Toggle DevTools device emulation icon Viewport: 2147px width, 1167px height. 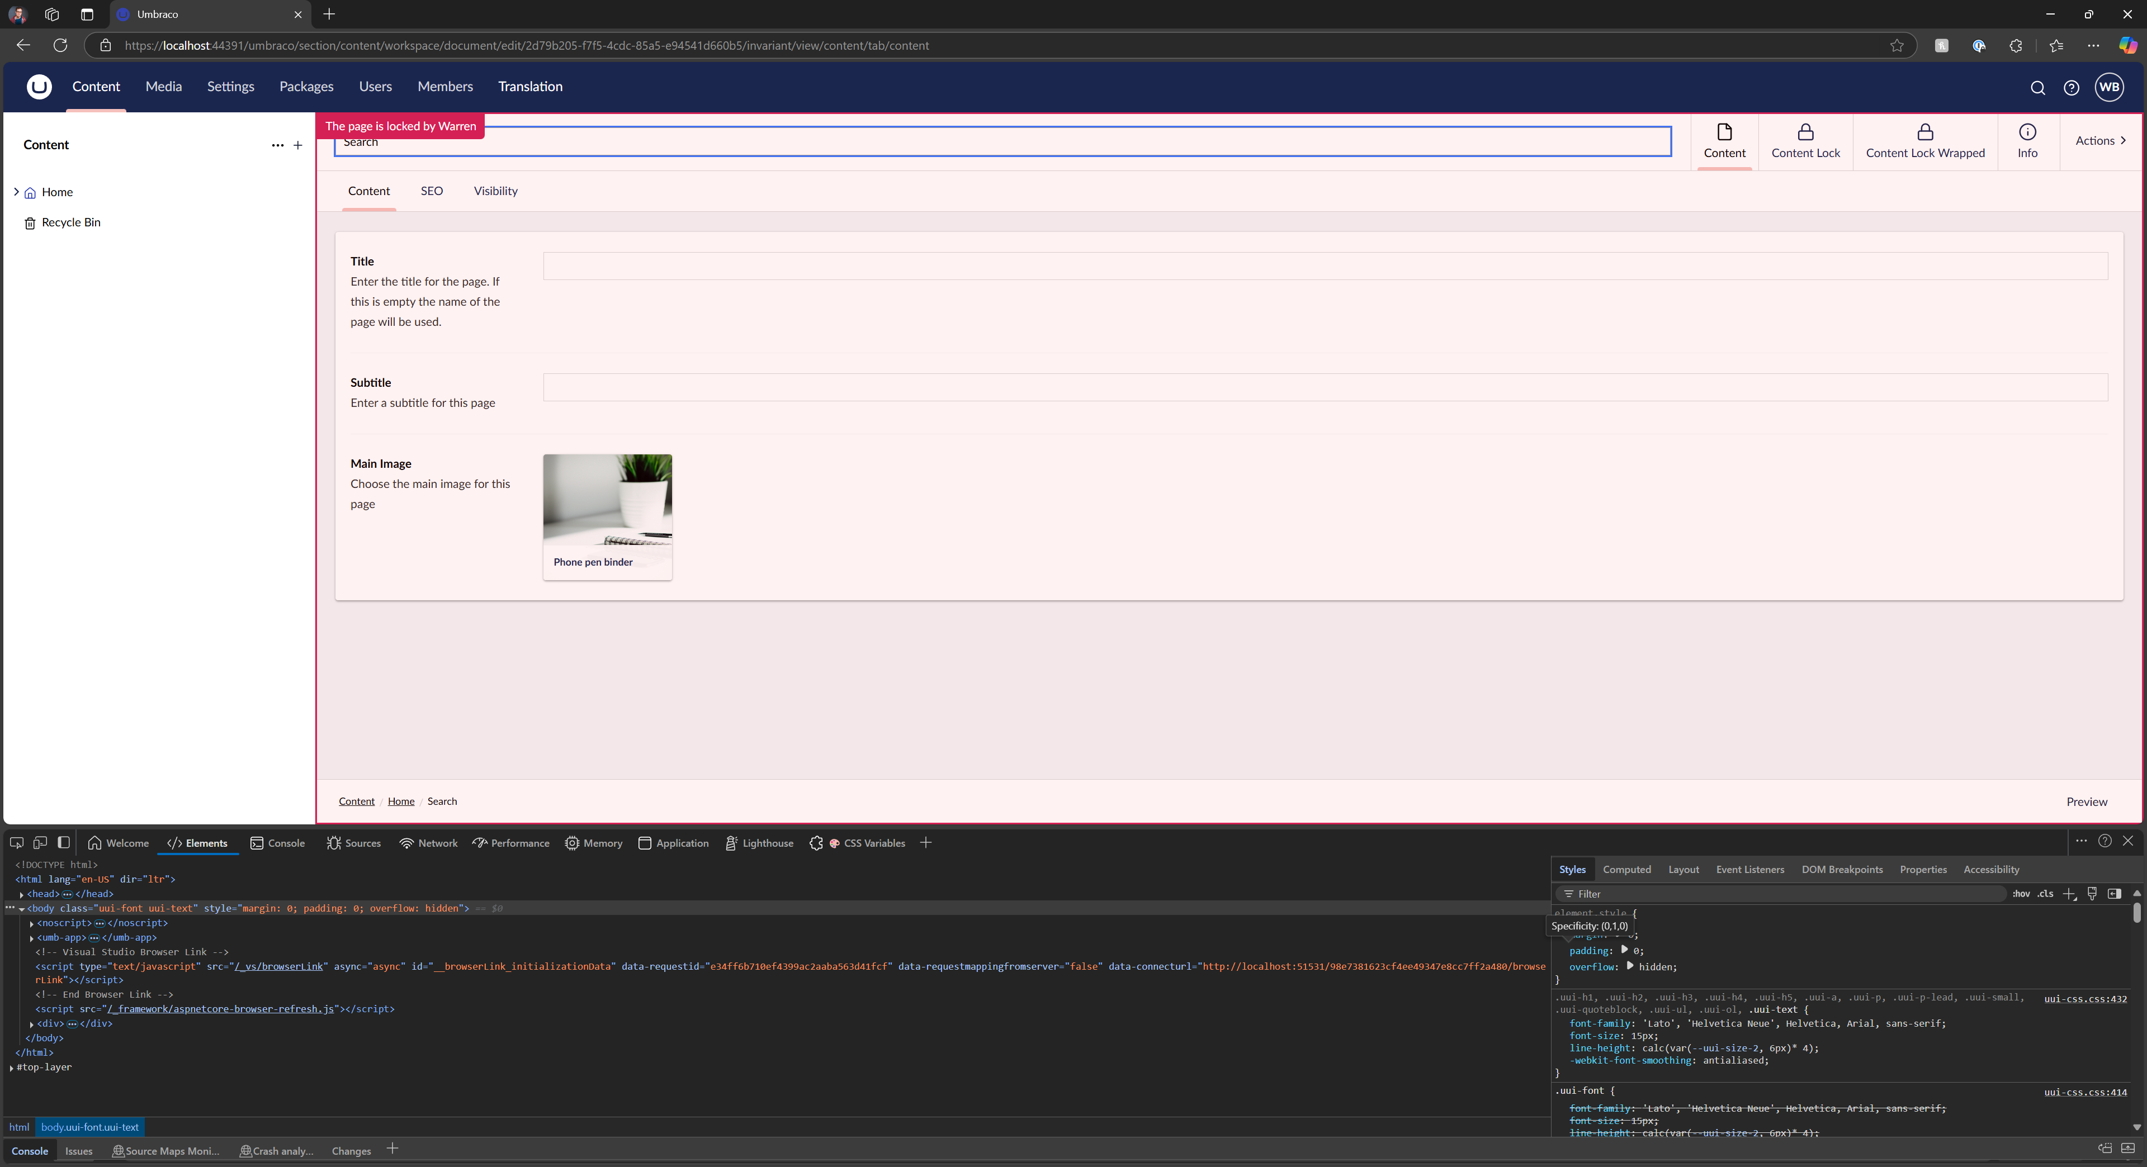(40, 842)
